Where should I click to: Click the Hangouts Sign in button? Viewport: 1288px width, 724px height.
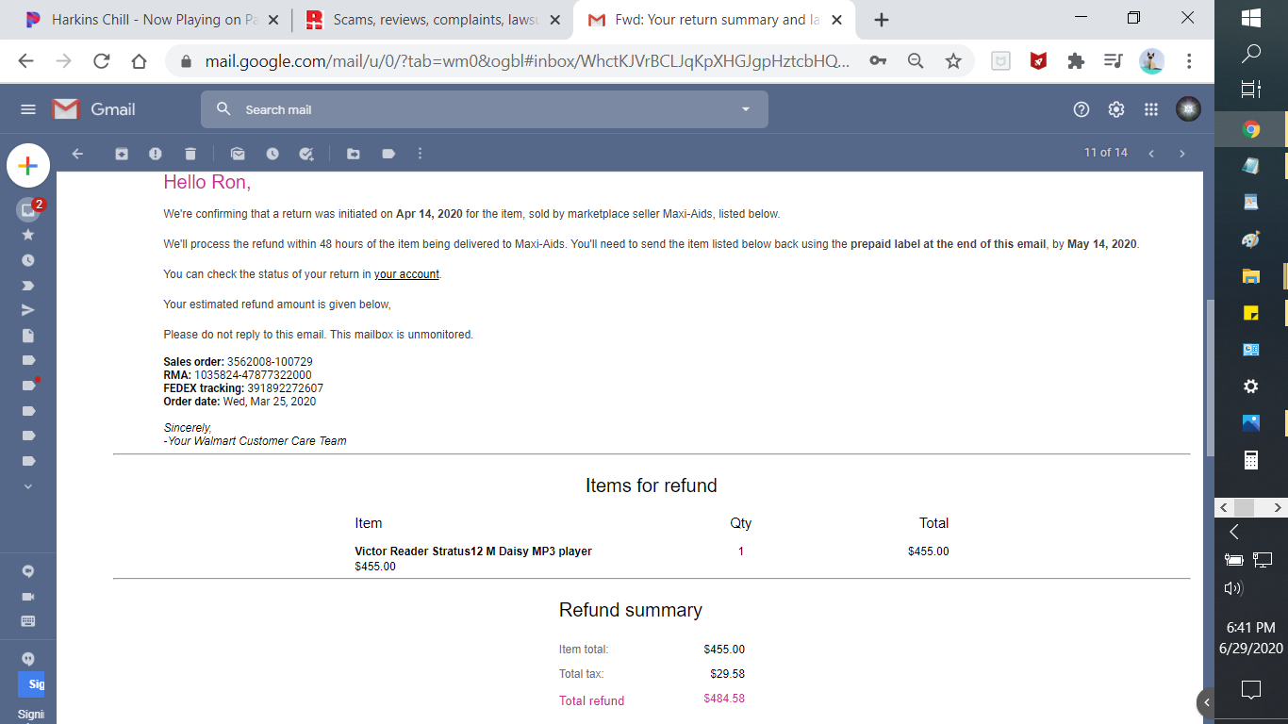[31, 684]
